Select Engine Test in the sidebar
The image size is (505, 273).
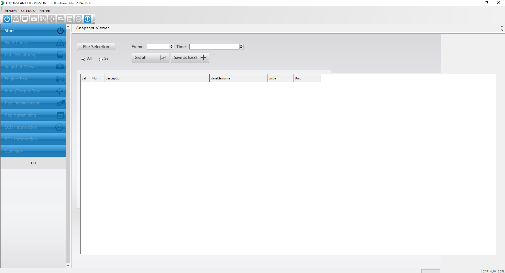[x=33, y=79]
